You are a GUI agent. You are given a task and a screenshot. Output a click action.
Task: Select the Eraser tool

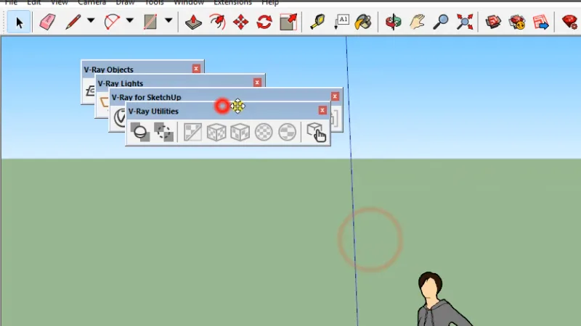[x=47, y=22]
